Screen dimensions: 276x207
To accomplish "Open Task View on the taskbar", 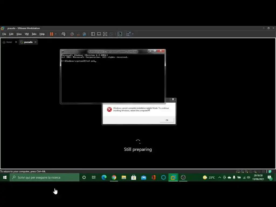I will [94, 177].
